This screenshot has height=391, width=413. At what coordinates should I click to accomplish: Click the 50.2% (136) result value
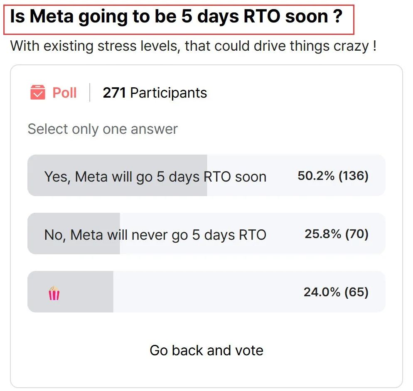tap(333, 176)
